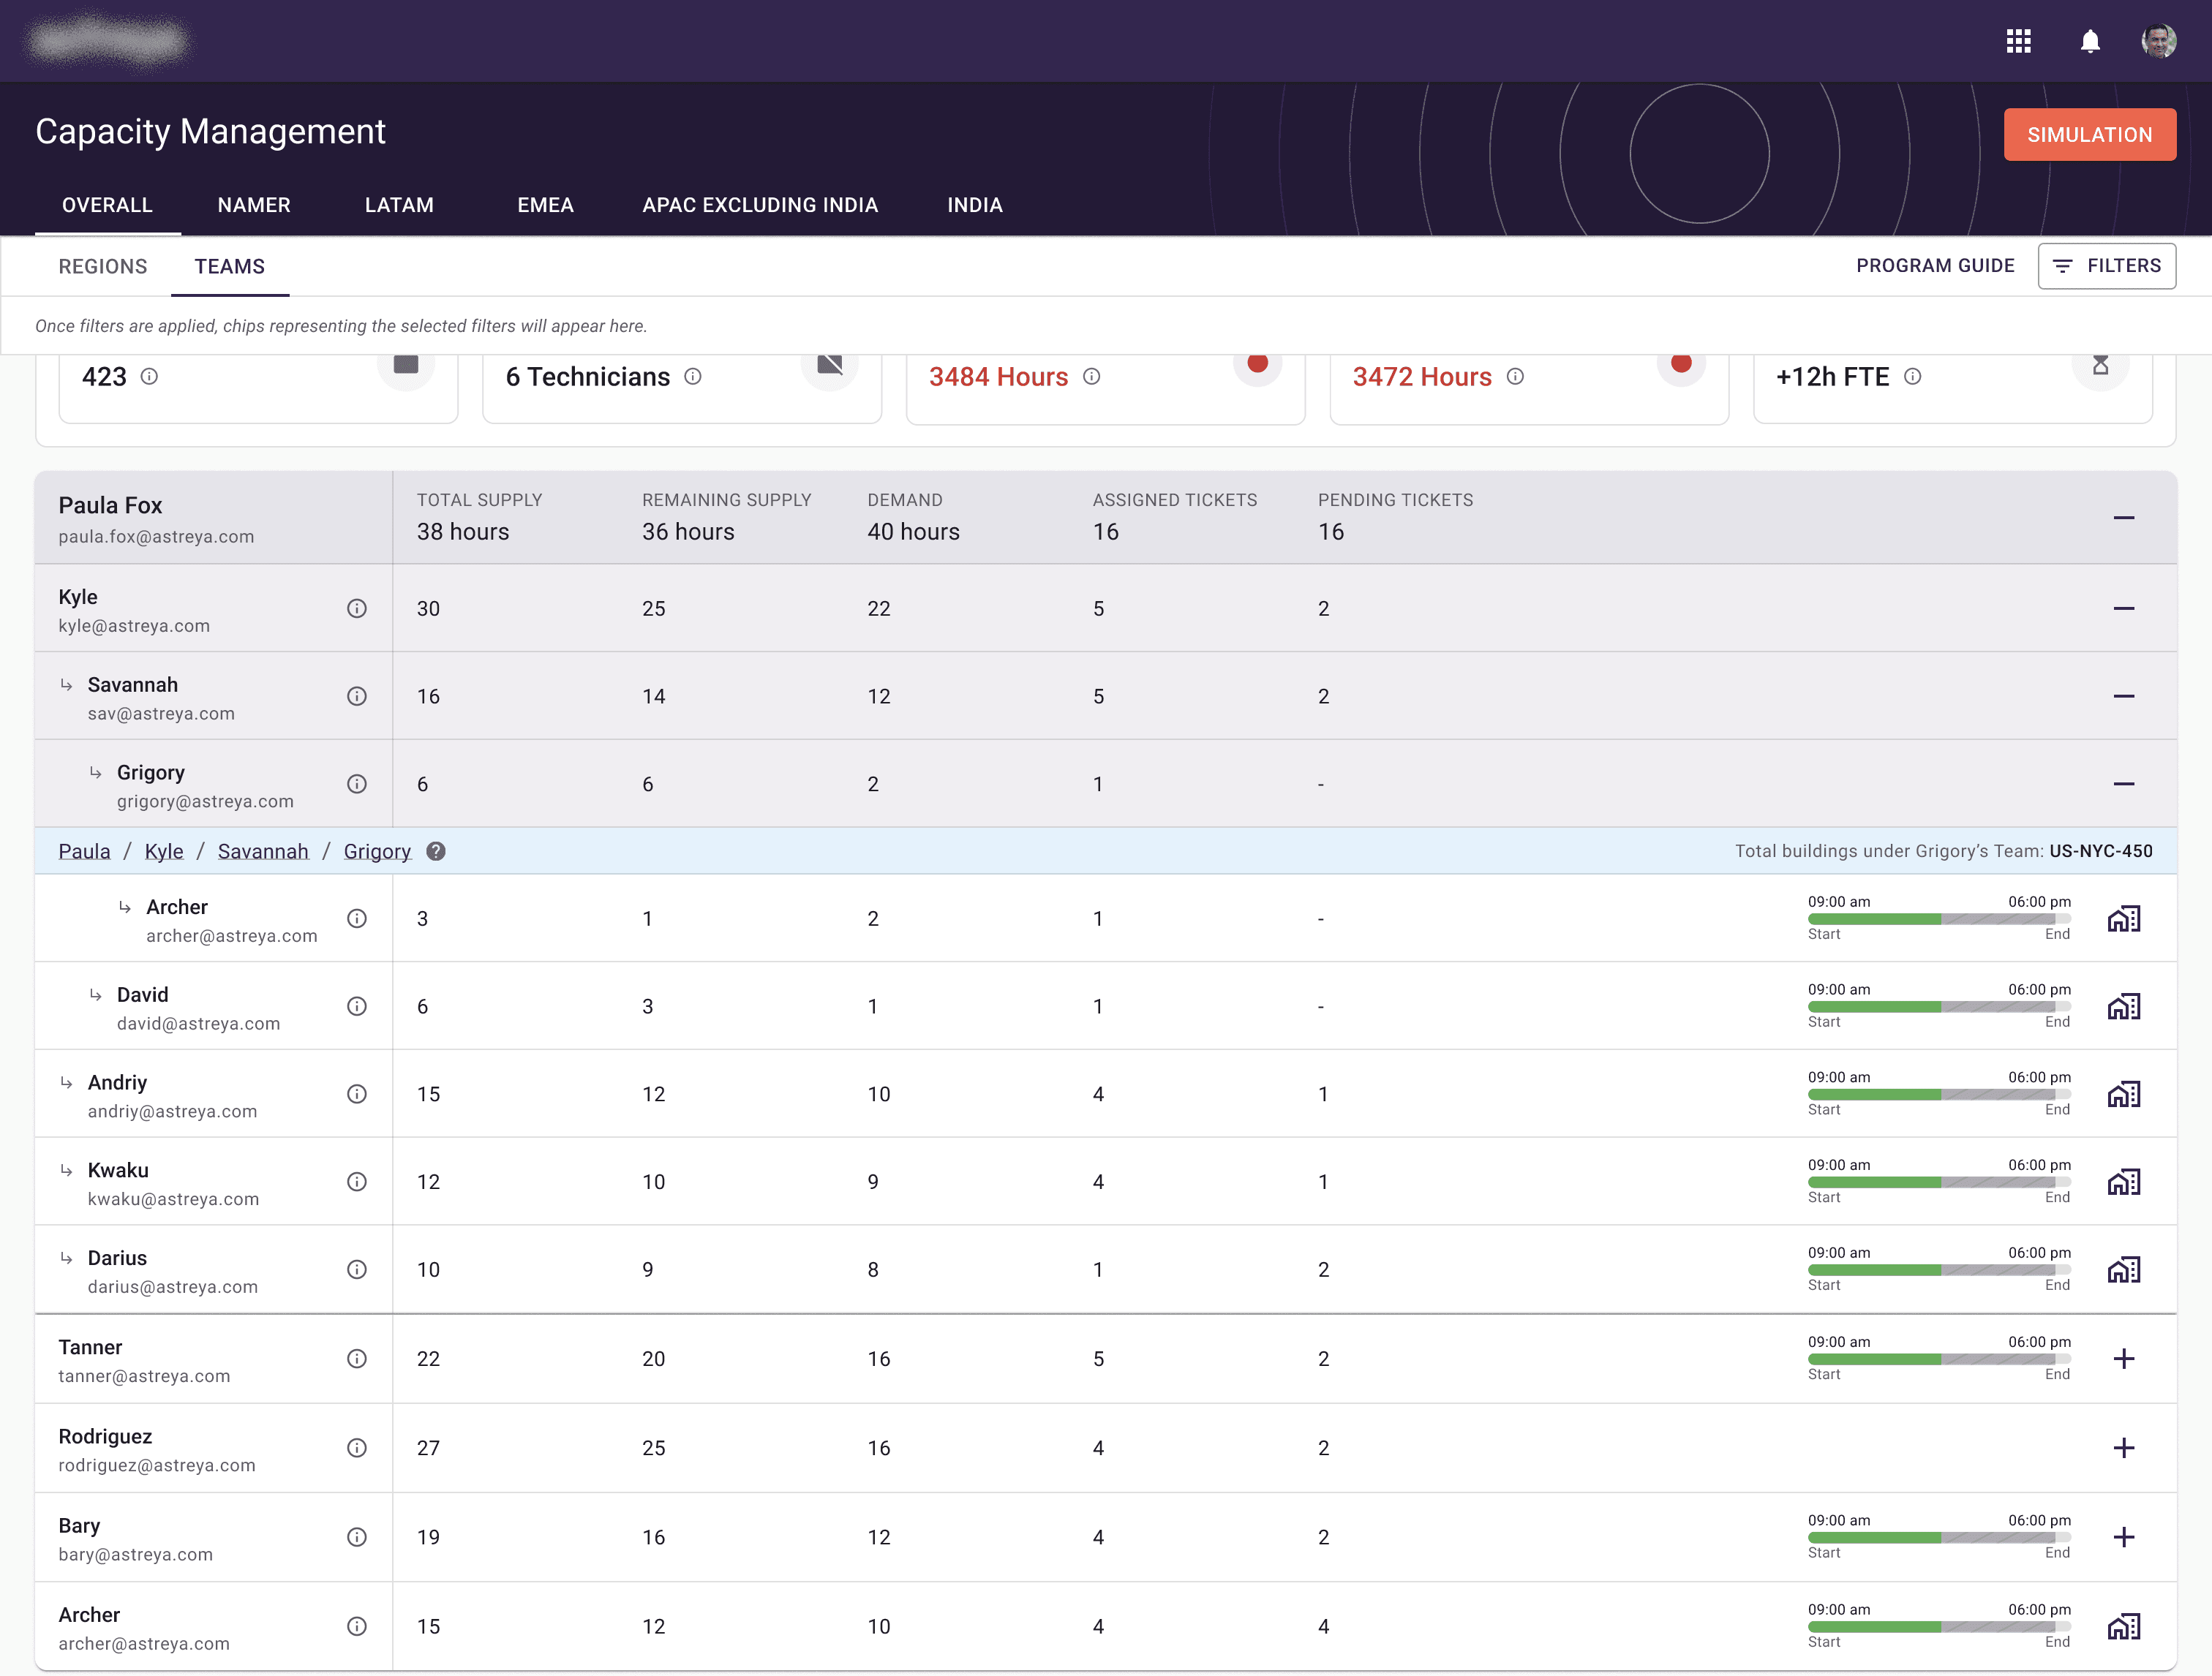This screenshot has width=2212, height=1676.
Task: Click info icon next to Rodriguez
Action: 357,1448
